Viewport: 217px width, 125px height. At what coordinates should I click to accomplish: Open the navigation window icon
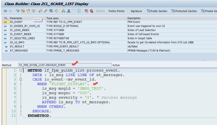(x=69, y=11)
